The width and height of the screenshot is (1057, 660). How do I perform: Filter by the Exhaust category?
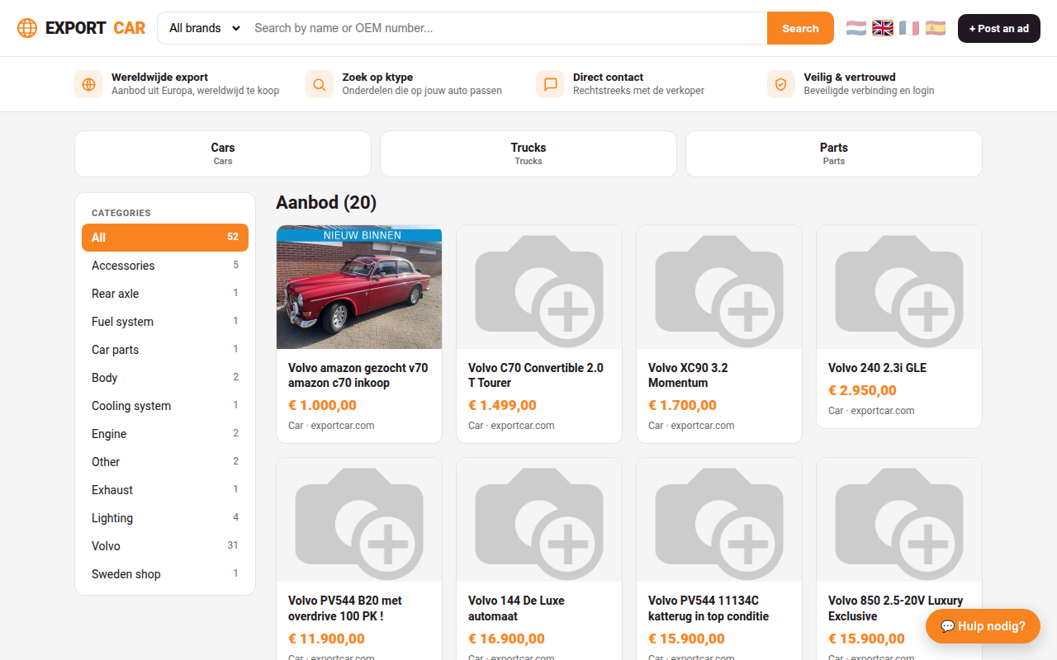[x=165, y=490]
